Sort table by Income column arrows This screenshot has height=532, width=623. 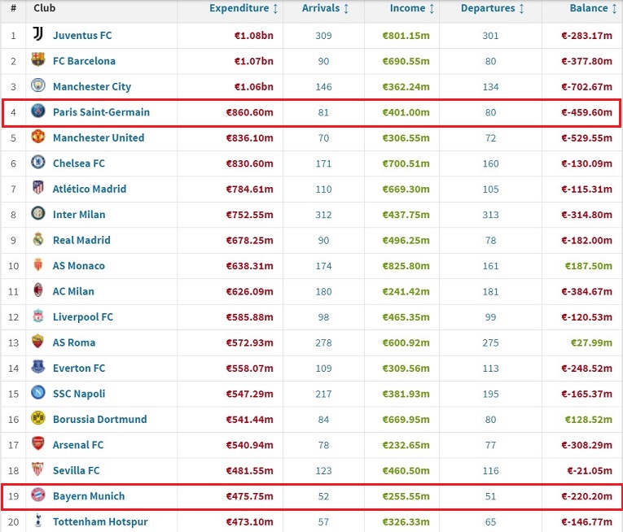point(432,8)
